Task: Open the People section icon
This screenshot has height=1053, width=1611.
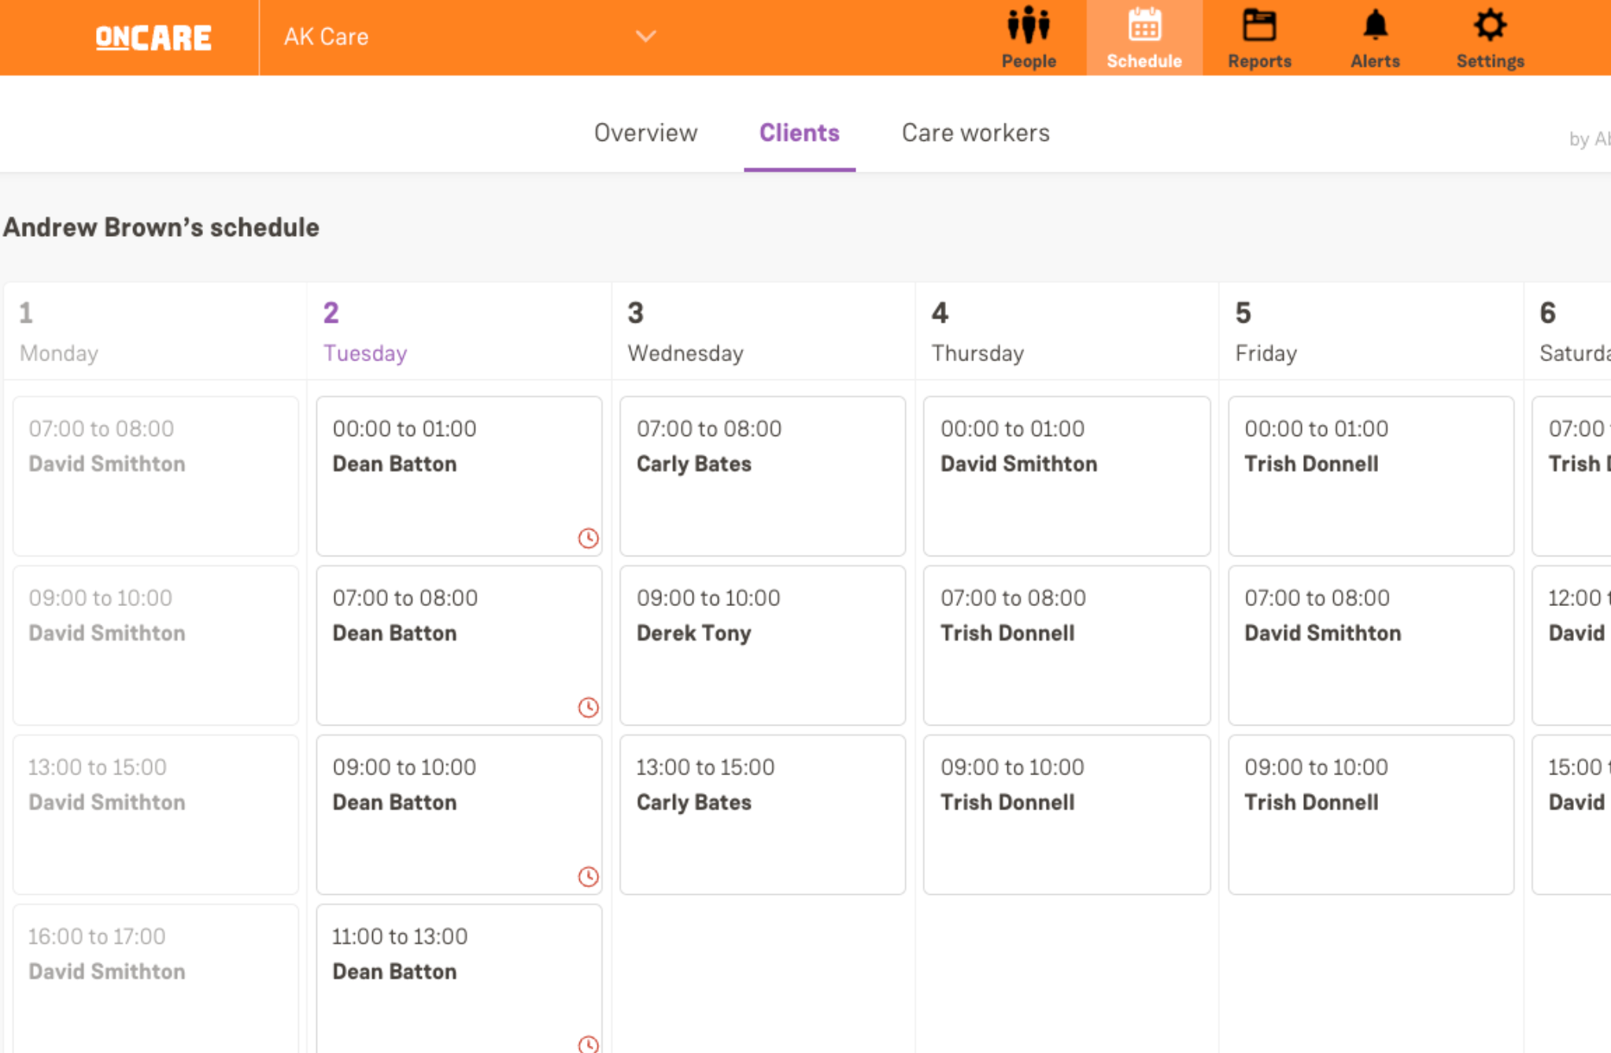Action: 1028,27
